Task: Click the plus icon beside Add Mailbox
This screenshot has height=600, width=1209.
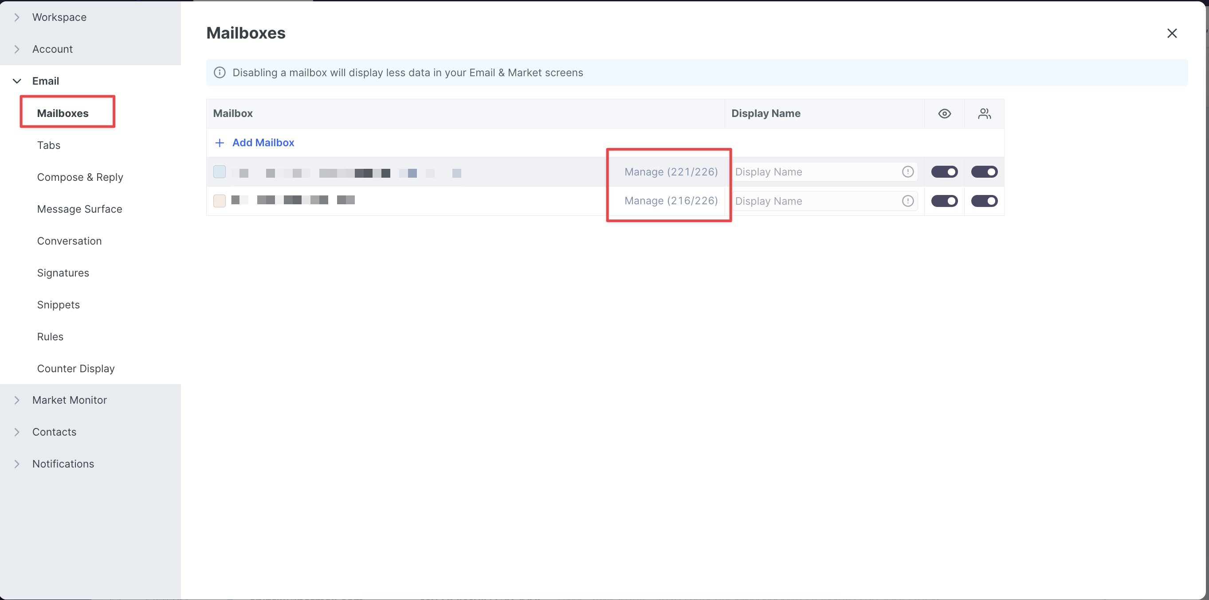Action: [x=219, y=143]
